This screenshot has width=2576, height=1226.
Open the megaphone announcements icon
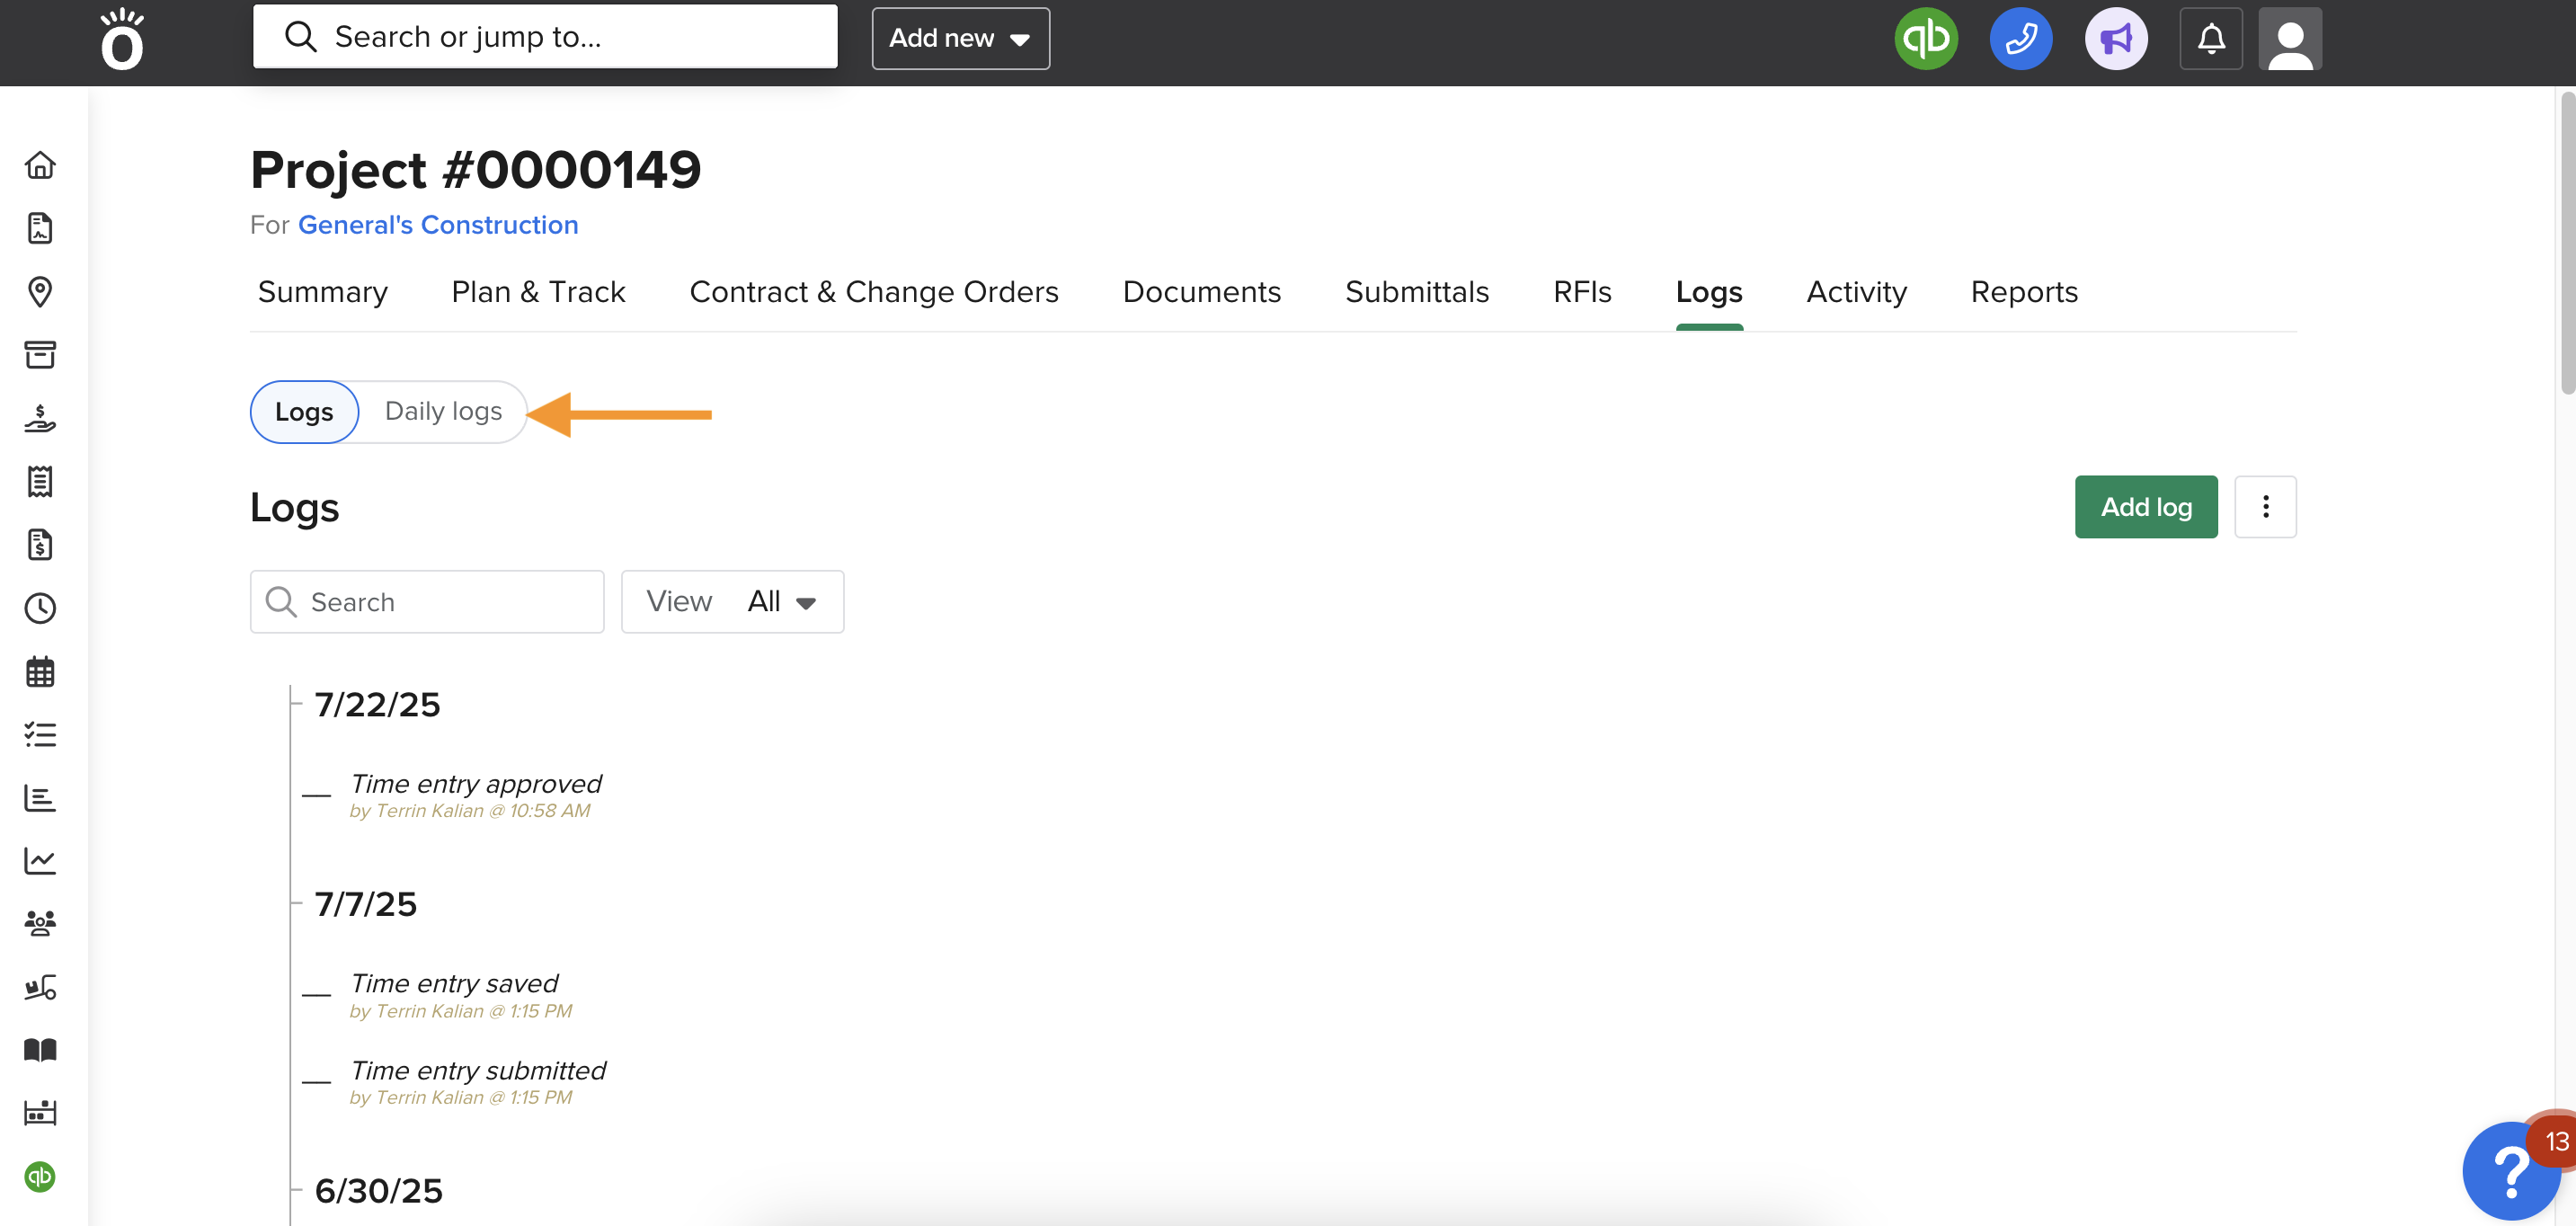(x=2115, y=39)
